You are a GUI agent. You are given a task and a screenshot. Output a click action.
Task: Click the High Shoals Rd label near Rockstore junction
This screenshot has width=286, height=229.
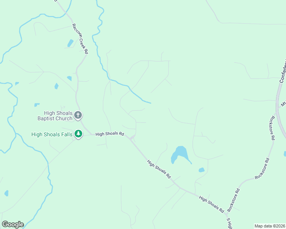click(x=211, y=204)
